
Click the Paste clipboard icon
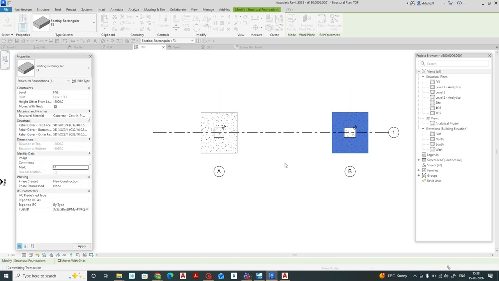[x=104, y=20]
